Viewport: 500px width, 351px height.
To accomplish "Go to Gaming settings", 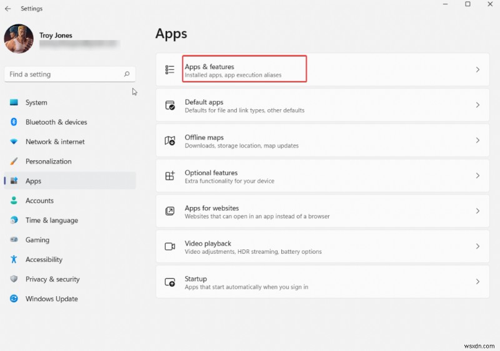I will tap(70, 239).
